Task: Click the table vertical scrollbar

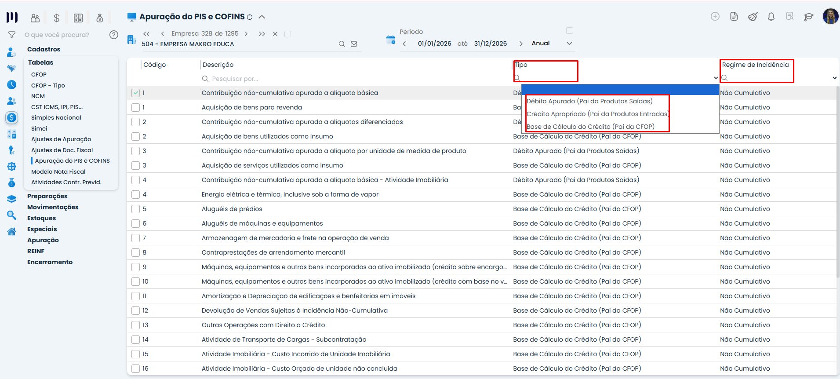Action: (838, 182)
